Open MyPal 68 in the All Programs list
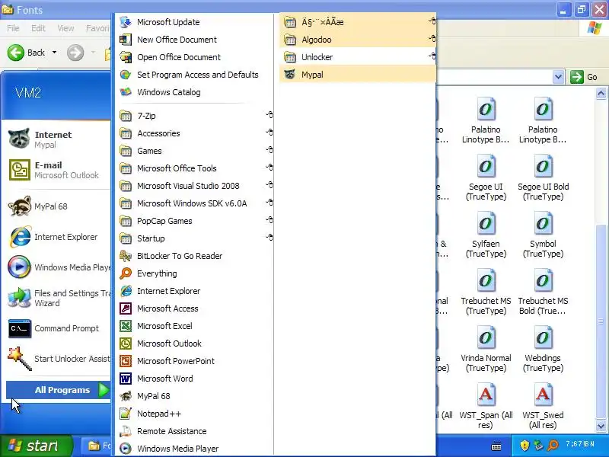This screenshot has width=609, height=457. (195, 396)
